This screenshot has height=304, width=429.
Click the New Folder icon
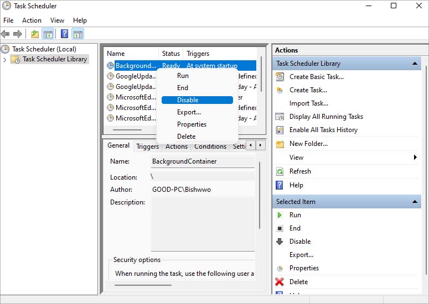point(280,144)
